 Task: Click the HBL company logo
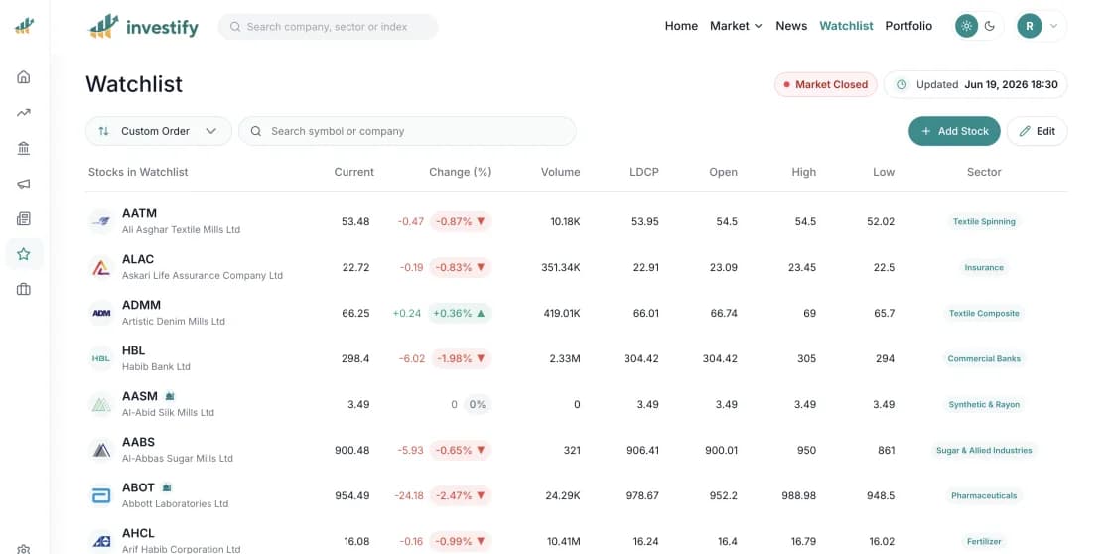point(101,358)
